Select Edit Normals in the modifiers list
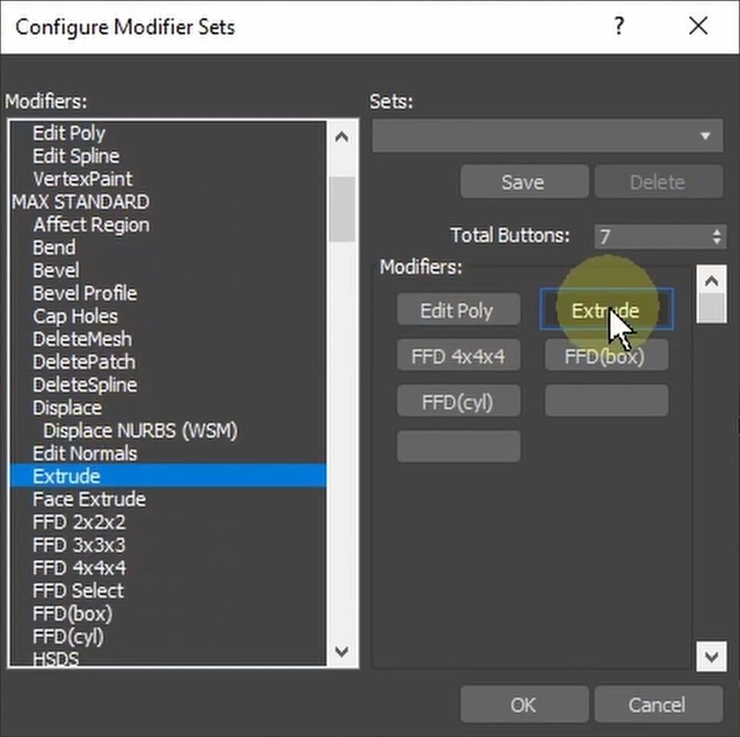The image size is (740, 737). pyautogui.click(x=85, y=454)
